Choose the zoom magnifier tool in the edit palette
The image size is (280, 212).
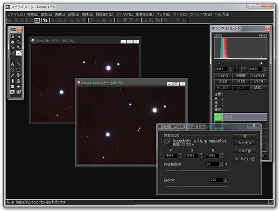(18, 41)
